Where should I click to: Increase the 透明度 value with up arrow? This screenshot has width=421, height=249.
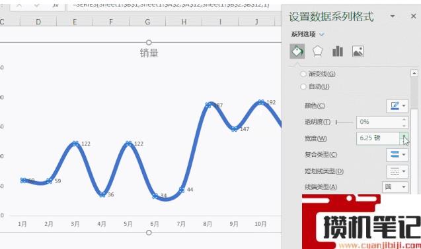[404, 119]
